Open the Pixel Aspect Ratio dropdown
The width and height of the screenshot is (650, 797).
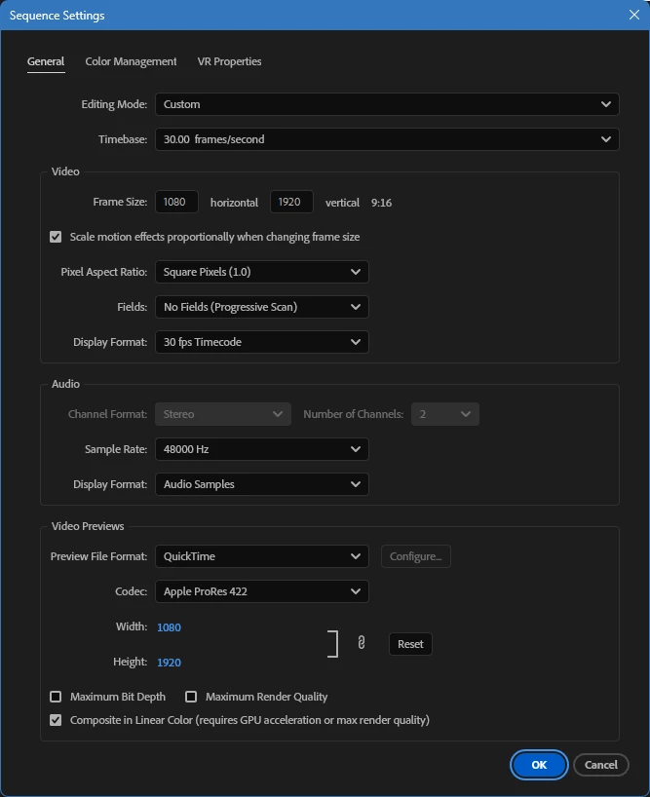[262, 272]
